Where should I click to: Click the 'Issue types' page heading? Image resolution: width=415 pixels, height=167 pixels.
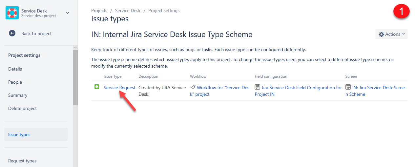(x=110, y=19)
